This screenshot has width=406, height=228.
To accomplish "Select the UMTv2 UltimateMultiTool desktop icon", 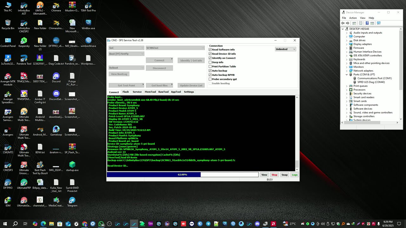I will [x=40, y=8].
